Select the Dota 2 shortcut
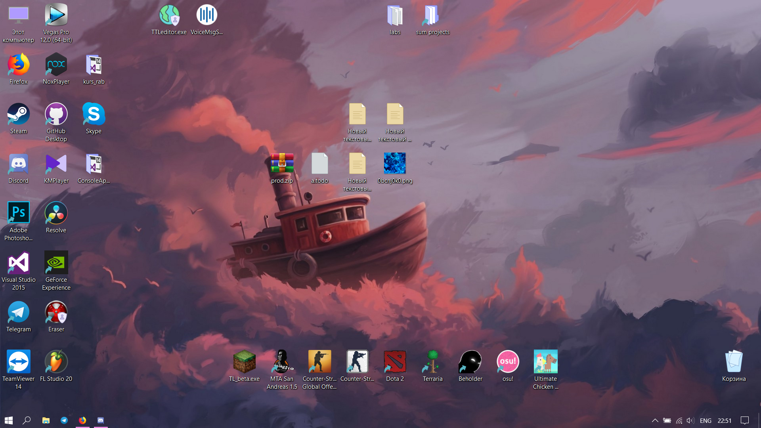Screen dimensions: 761x428 [x=395, y=367]
